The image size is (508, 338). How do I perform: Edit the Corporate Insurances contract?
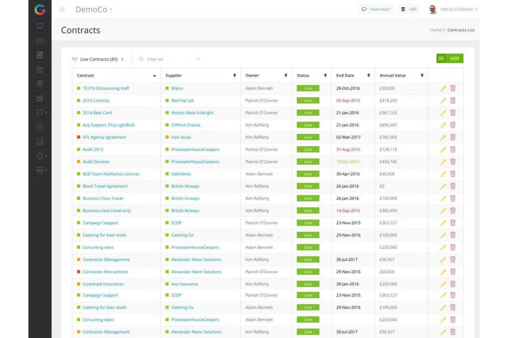tap(443, 284)
